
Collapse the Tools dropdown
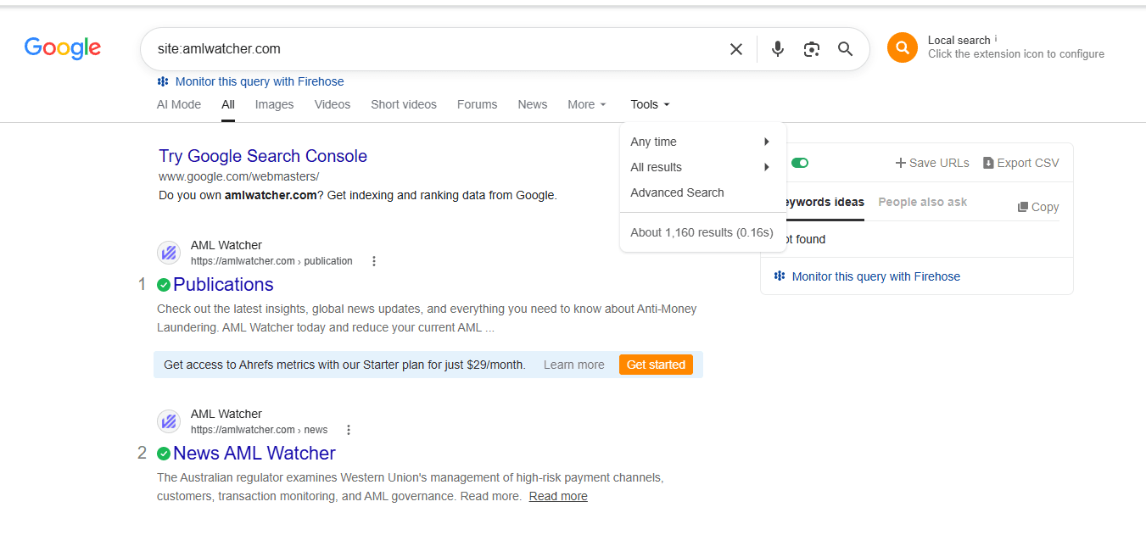pos(650,104)
